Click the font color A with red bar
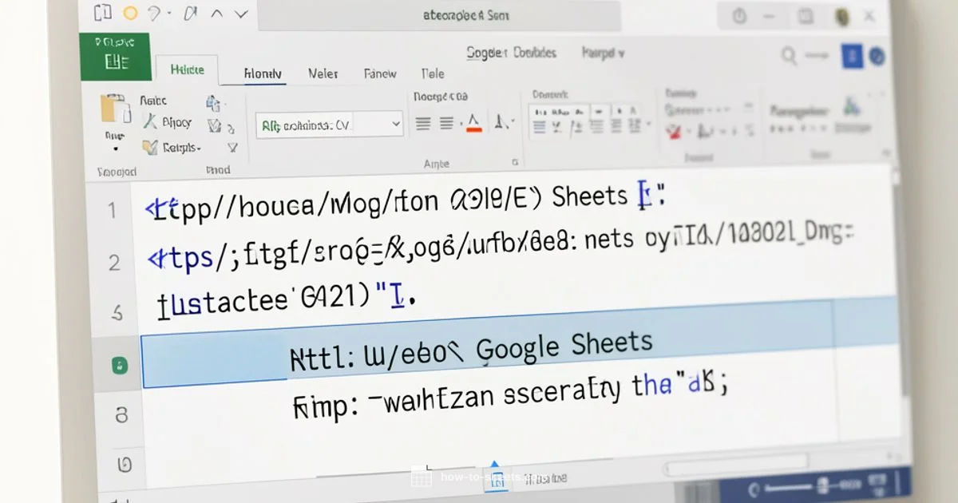This screenshot has width=958, height=503. (474, 122)
